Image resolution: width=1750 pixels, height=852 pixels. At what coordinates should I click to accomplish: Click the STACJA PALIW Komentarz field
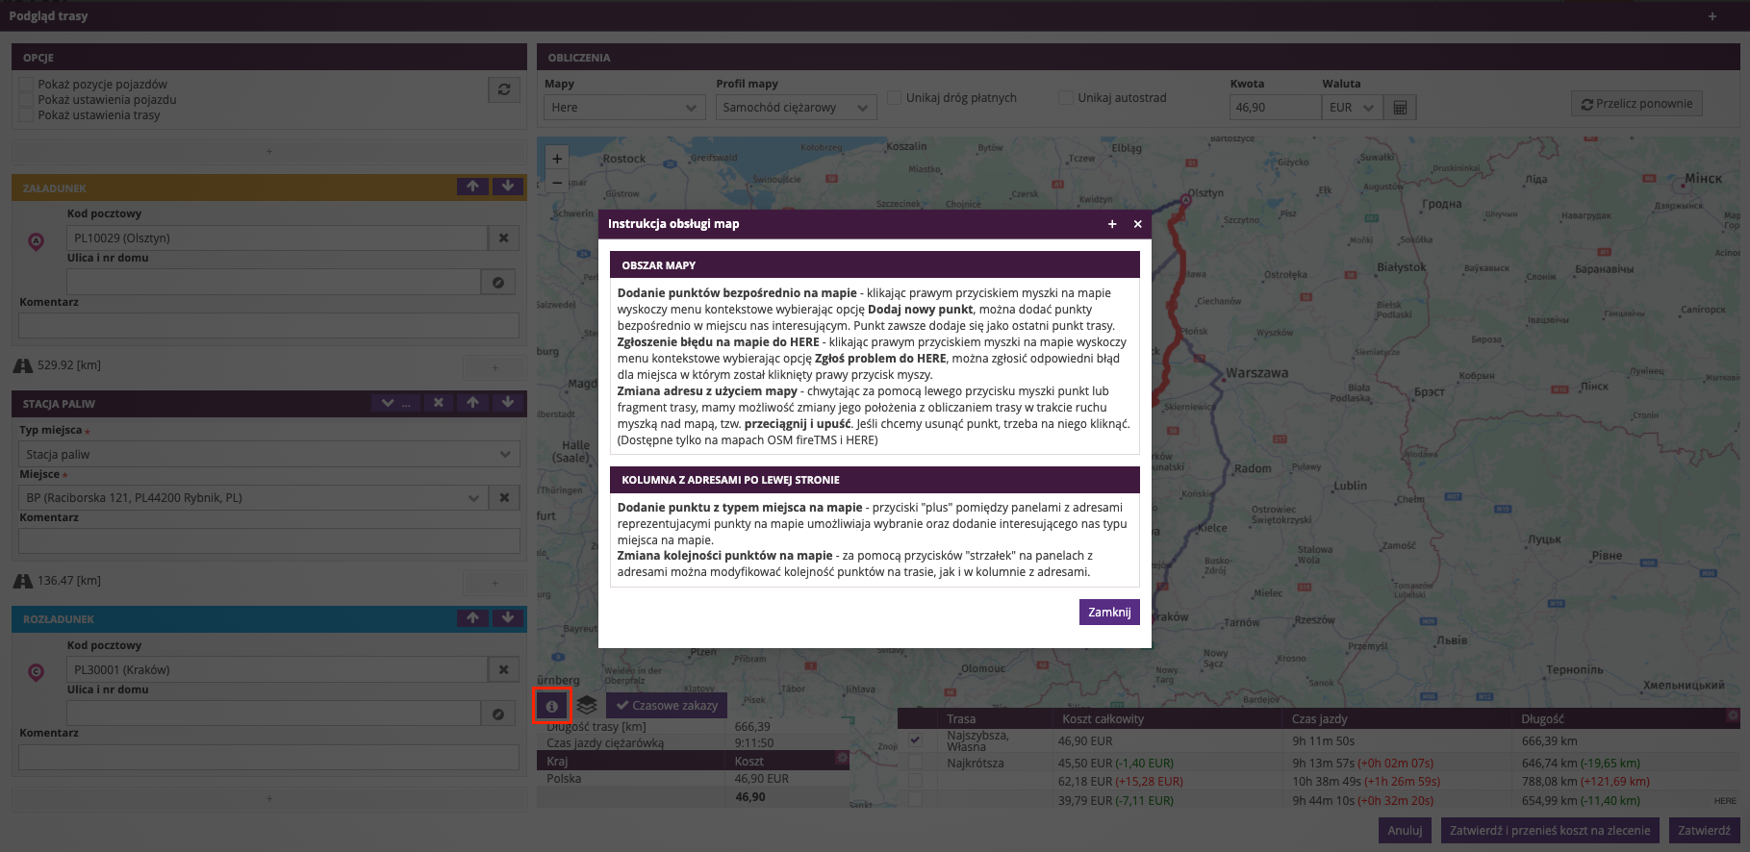point(269,540)
